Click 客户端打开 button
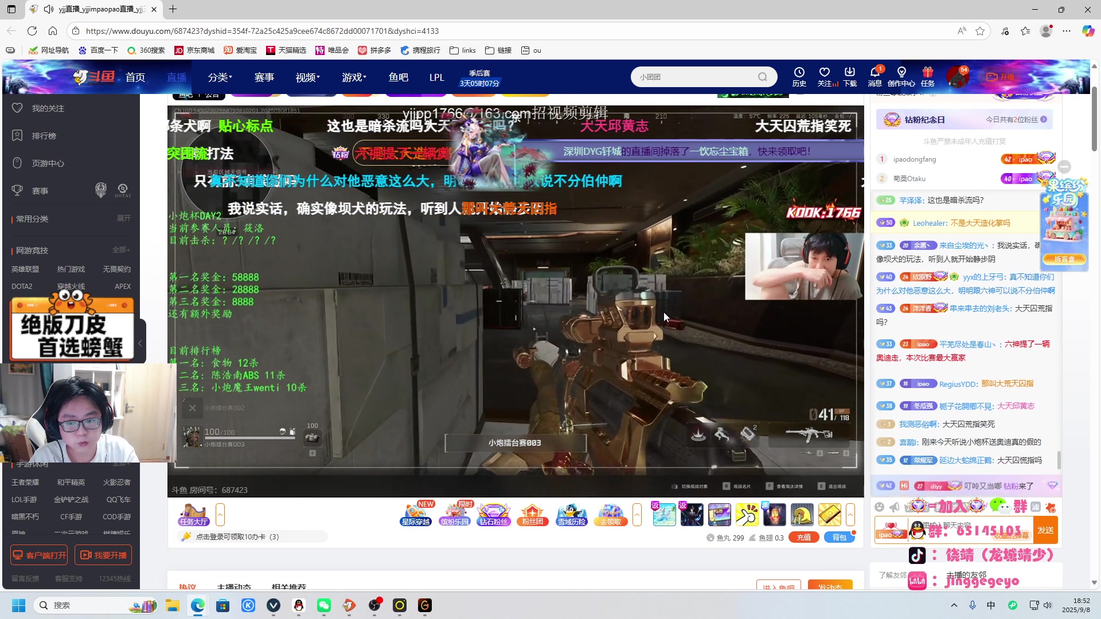1101x619 pixels. click(39, 555)
